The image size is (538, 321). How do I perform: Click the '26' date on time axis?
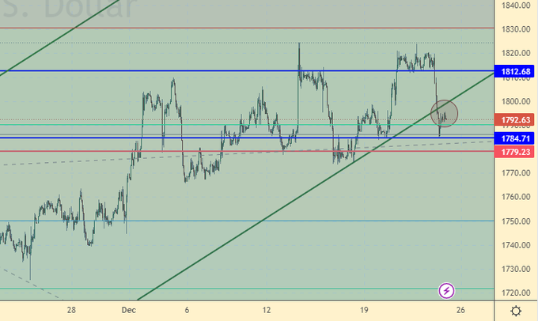click(x=460, y=311)
